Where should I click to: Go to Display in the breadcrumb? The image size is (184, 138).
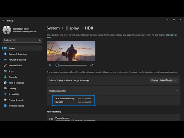pyautogui.click(x=72, y=28)
